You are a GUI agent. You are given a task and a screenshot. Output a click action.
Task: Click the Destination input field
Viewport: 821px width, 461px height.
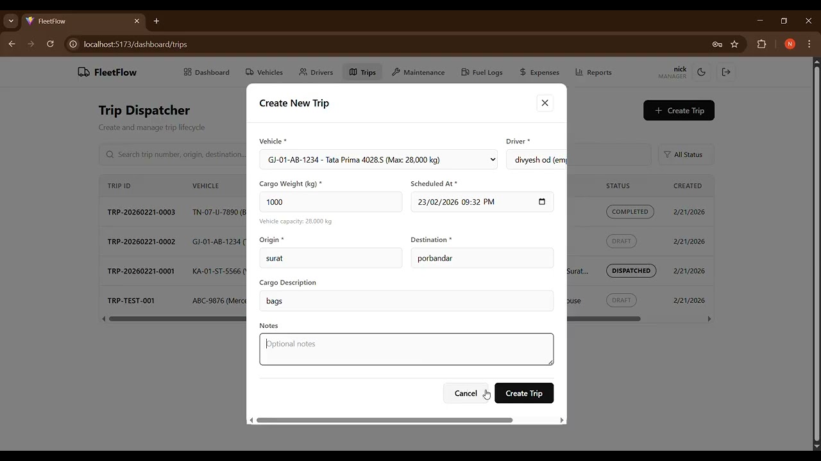pos(482,258)
